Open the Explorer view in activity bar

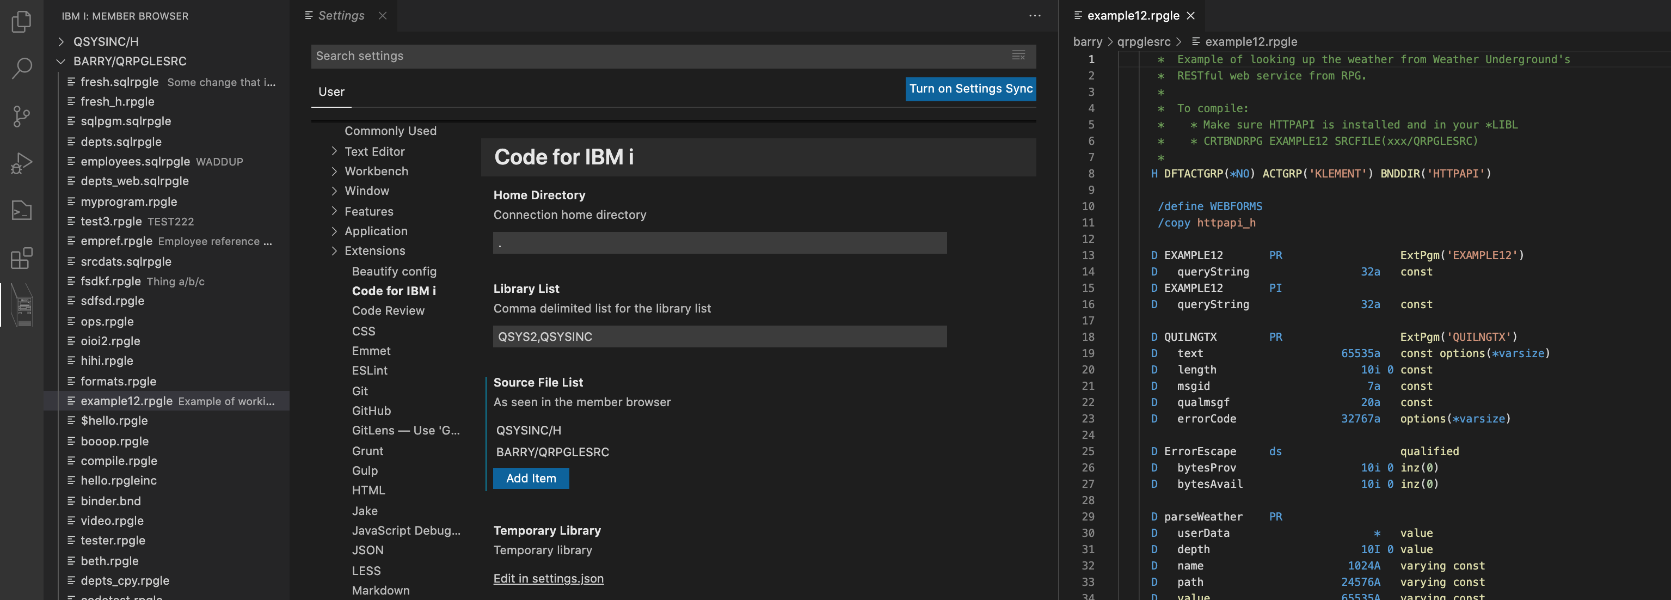[x=21, y=21]
